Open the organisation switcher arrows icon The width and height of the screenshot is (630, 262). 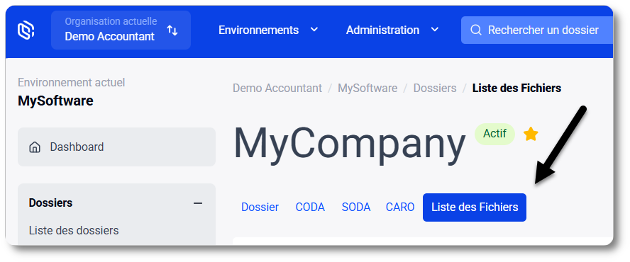tap(172, 30)
